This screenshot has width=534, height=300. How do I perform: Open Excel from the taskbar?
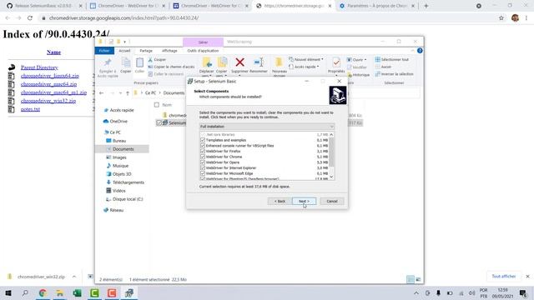coord(77,292)
